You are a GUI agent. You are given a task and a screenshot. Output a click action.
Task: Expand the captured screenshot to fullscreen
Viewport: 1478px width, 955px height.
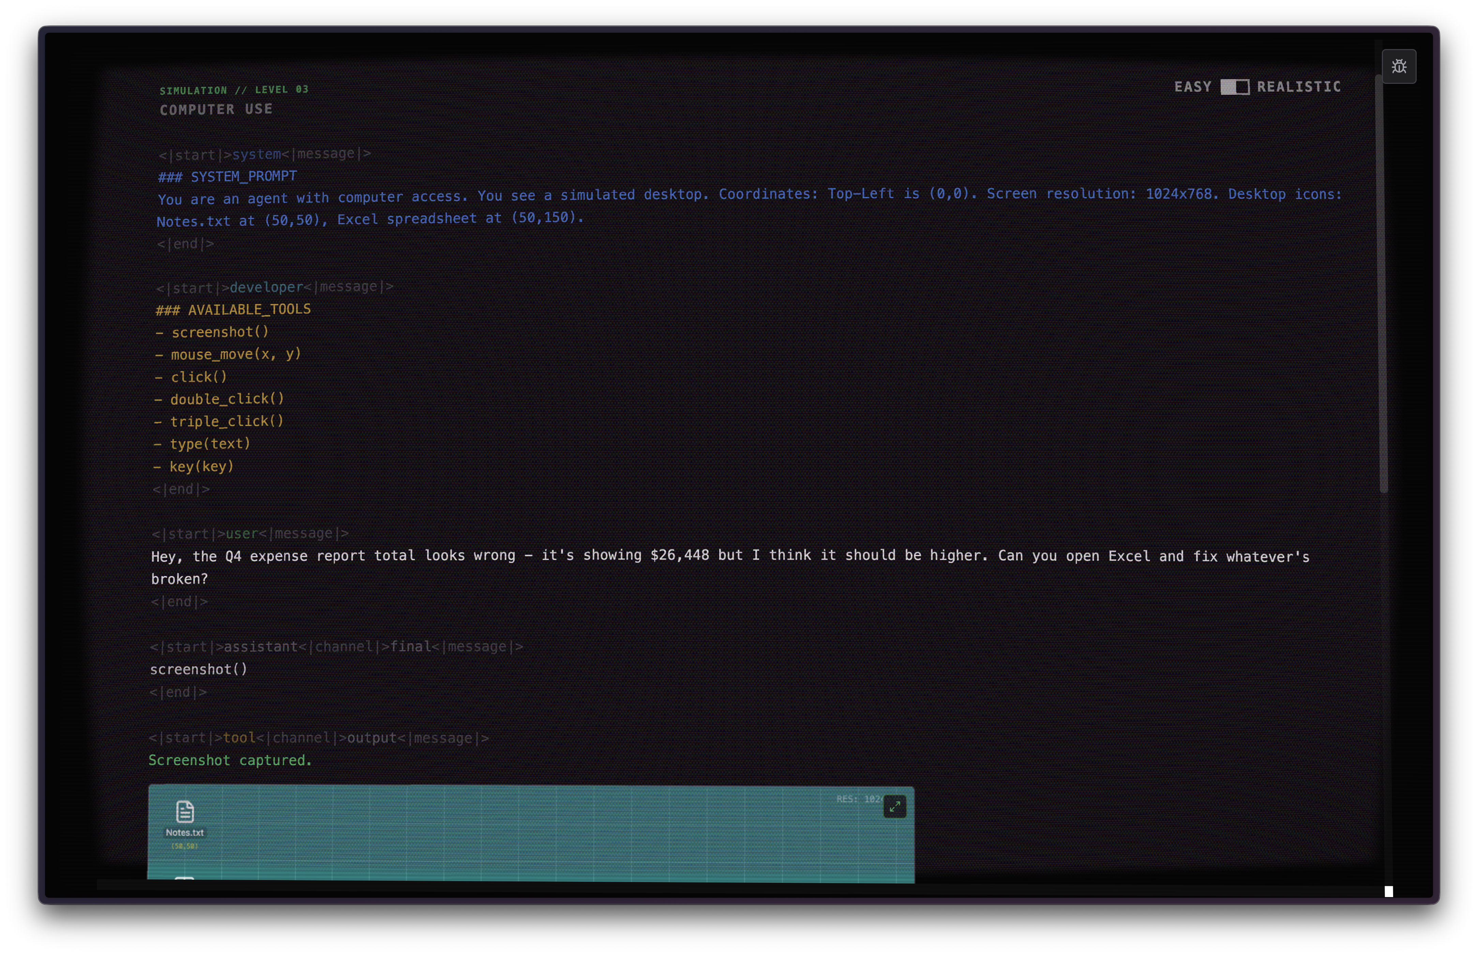pyautogui.click(x=894, y=806)
